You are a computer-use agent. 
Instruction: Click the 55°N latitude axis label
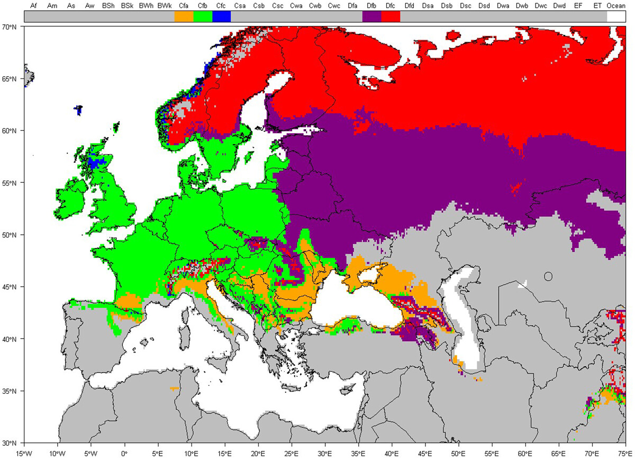9,183
